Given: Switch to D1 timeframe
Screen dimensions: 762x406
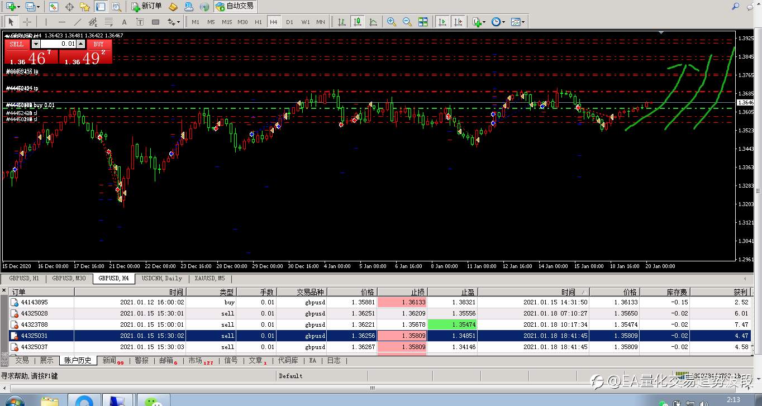Looking at the screenshot, I should pos(289,22).
